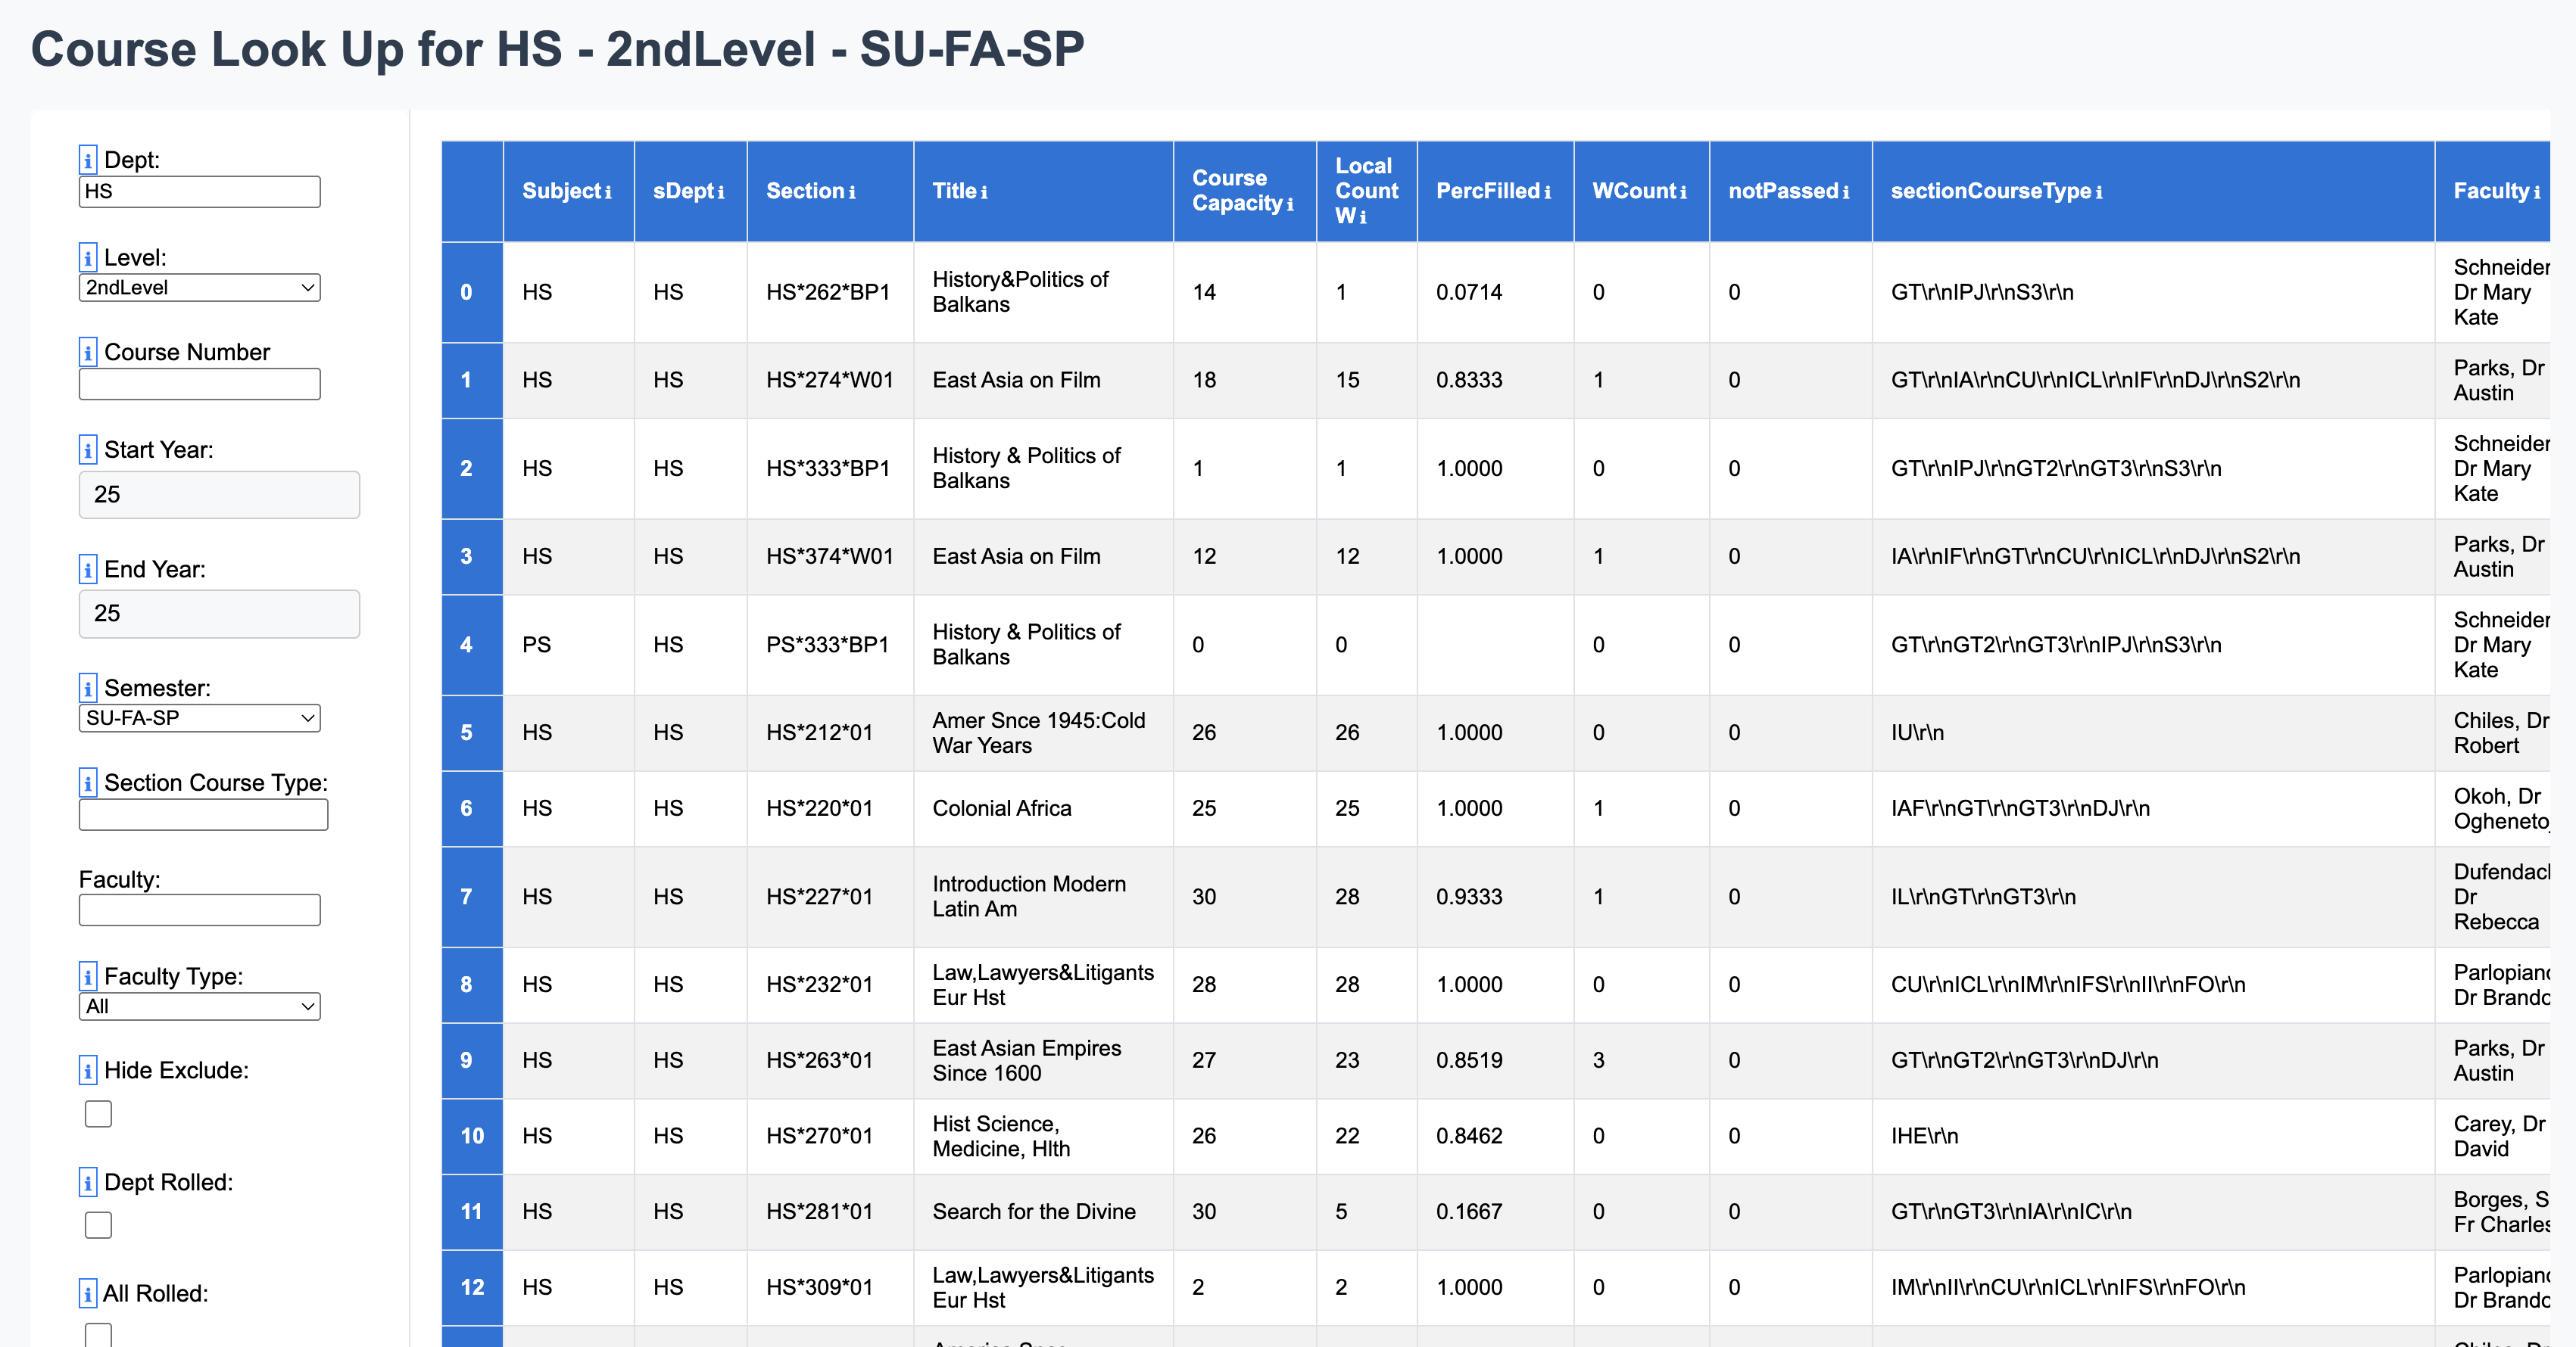Enable the Hide Exclude checkbox
The image size is (2576, 1347).
[98, 1113]
